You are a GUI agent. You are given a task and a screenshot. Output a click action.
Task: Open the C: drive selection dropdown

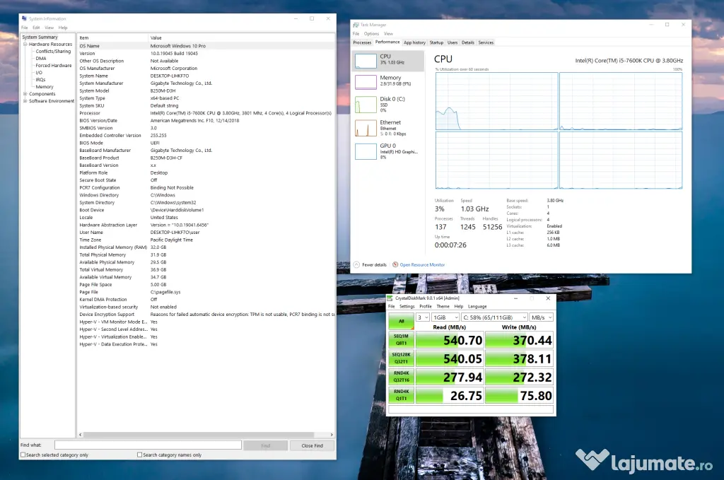[x=494, y=317]
